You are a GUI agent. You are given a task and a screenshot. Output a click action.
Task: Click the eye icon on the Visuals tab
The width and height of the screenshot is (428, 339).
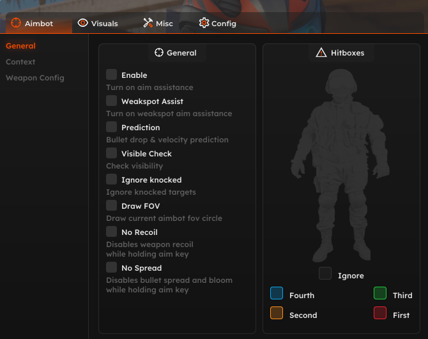click(x=82, y=23)
